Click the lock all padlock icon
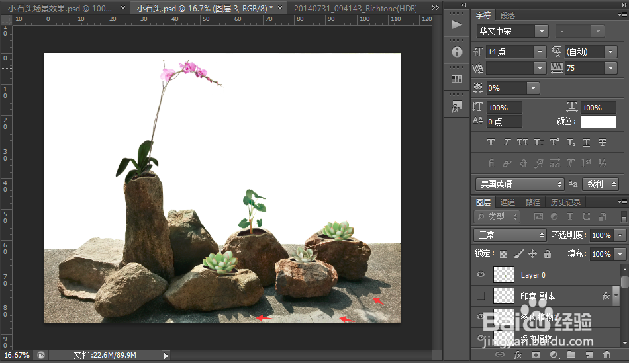This screenshot has height=363, width=629. [547, 254]
